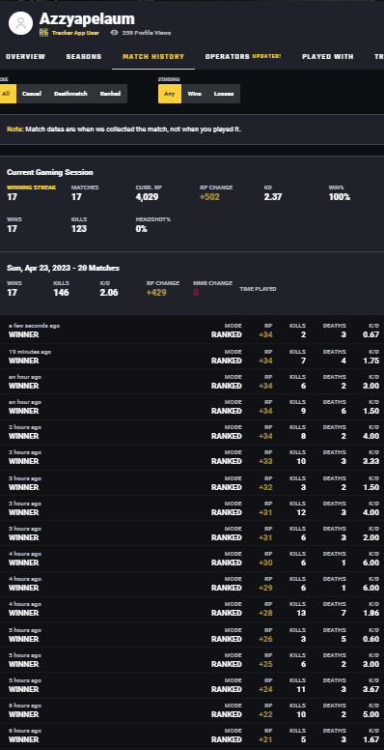
Task: Click the Curr. RP value 4,029
Action: (x=147, y=197)
